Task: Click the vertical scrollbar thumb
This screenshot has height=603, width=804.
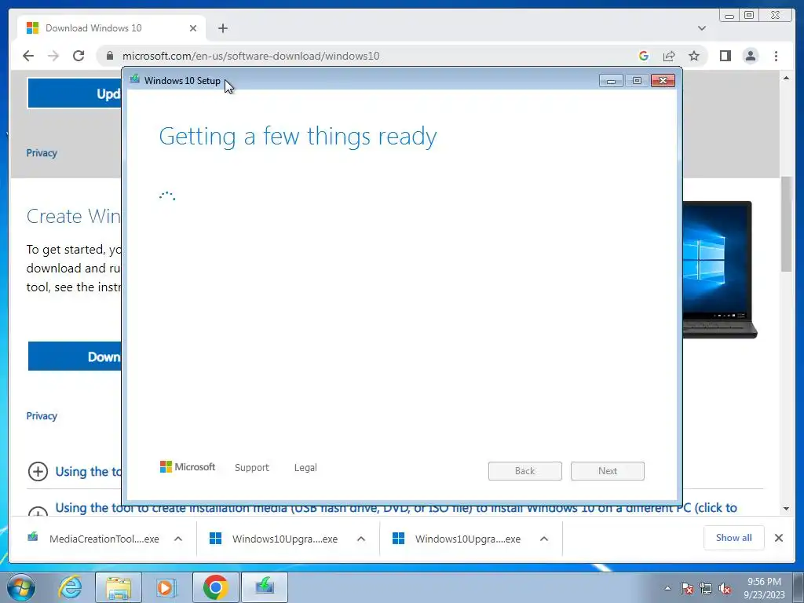Action: [x=786, y=224]
